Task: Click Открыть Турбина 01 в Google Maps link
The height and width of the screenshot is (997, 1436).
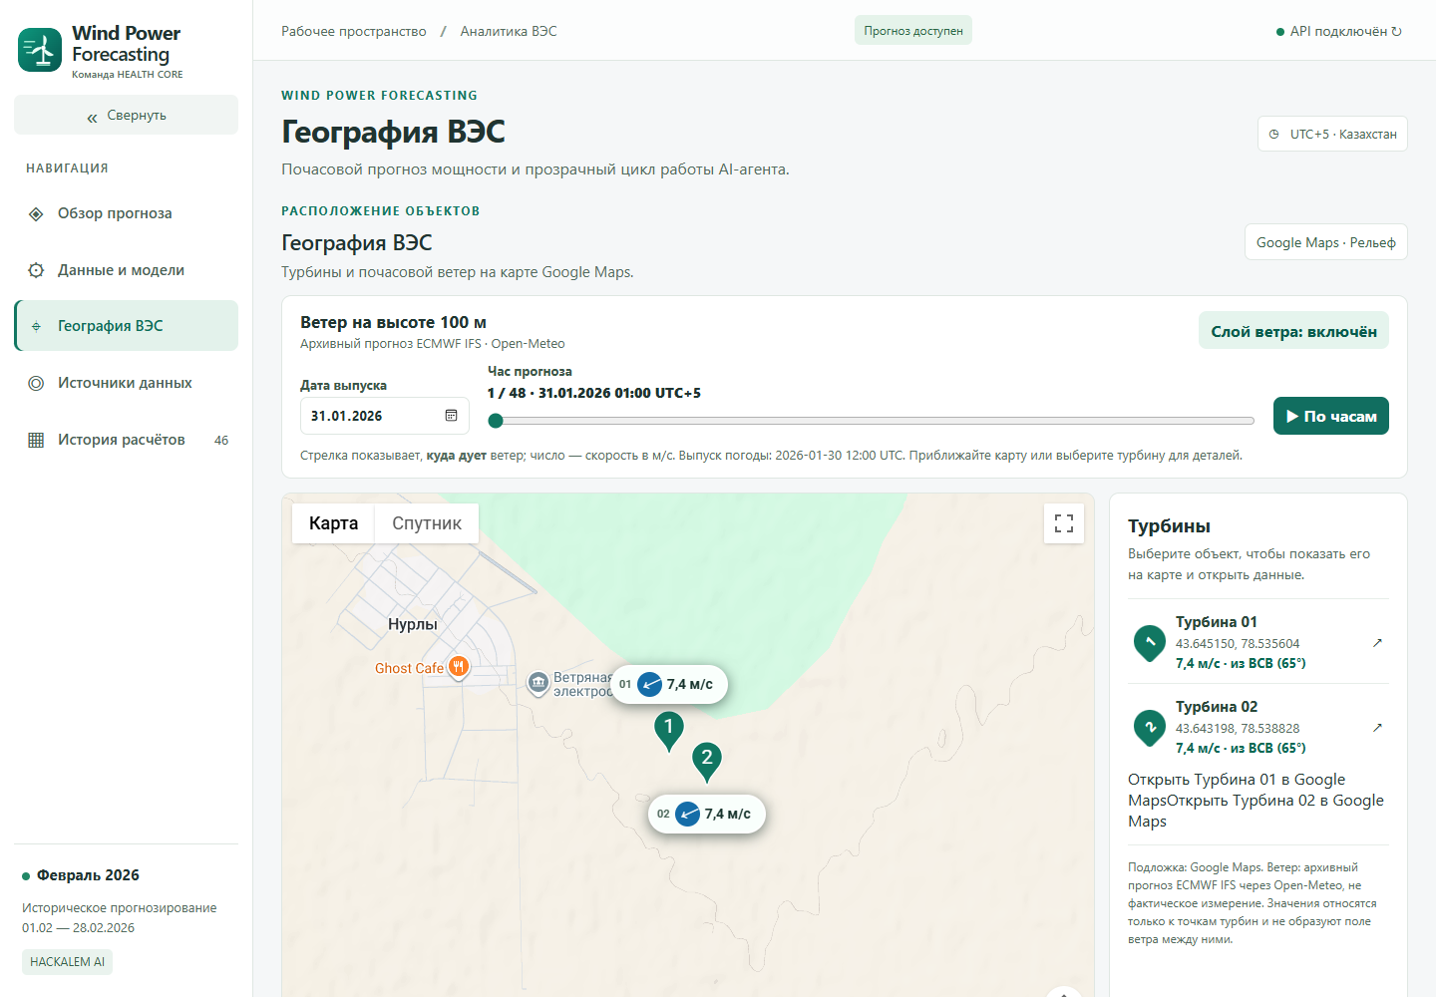Action: pyautogui.click(x=1237, y=790)
